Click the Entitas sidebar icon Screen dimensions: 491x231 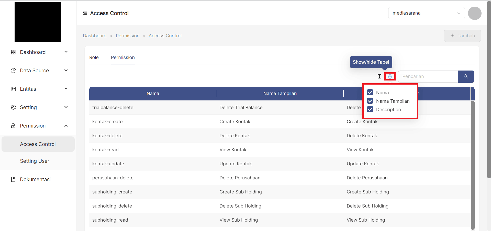pyautogui.click(x=13, y=89)
